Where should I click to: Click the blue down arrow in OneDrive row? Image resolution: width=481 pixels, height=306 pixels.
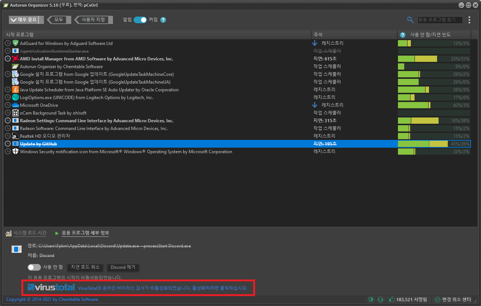pos(315,105)
